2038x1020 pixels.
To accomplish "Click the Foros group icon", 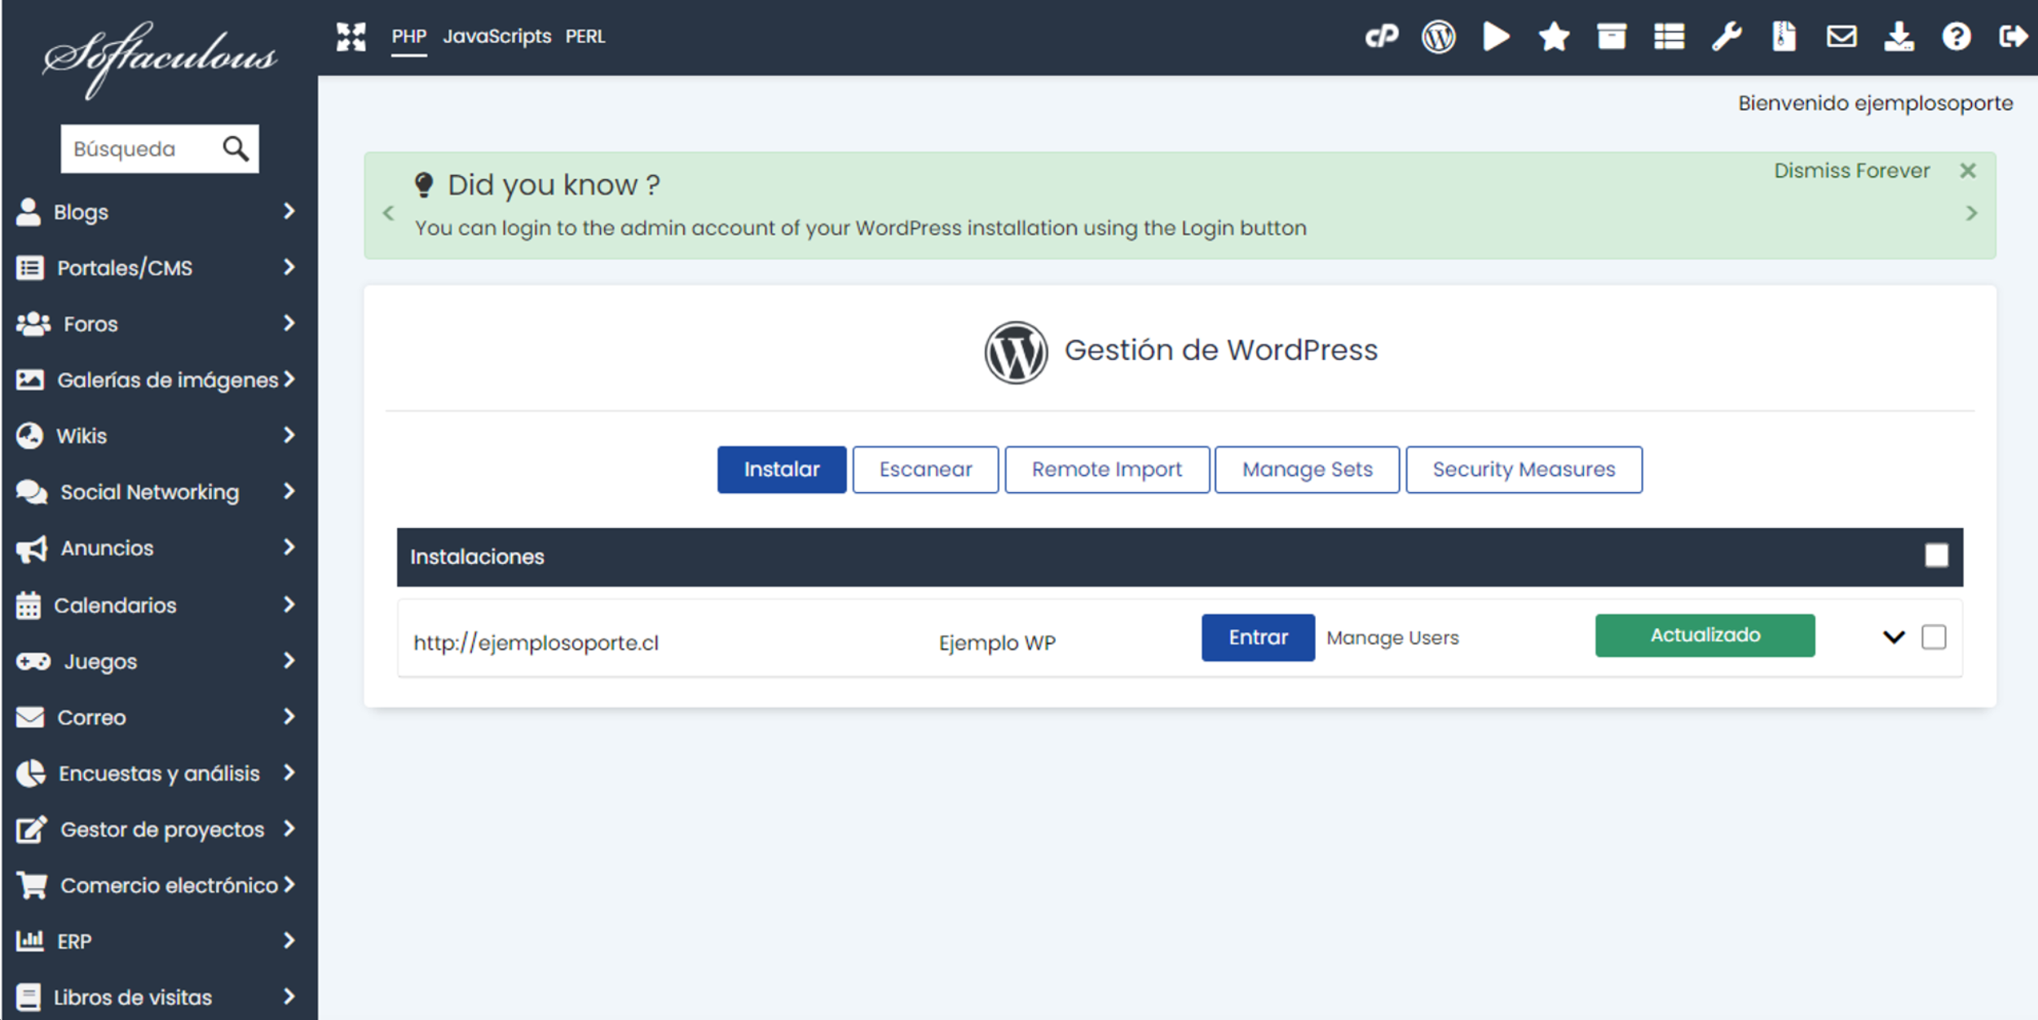I will click(33, 324).
